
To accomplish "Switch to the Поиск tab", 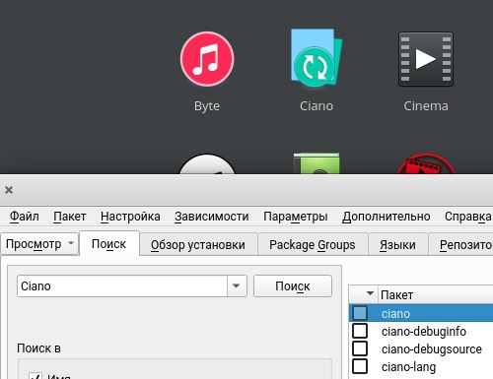I will [x=109, y=244].
